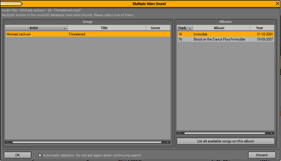This screenshot has height=161, width=281.
Task: Sort songs by Genre column header
Action: (158, 28)
